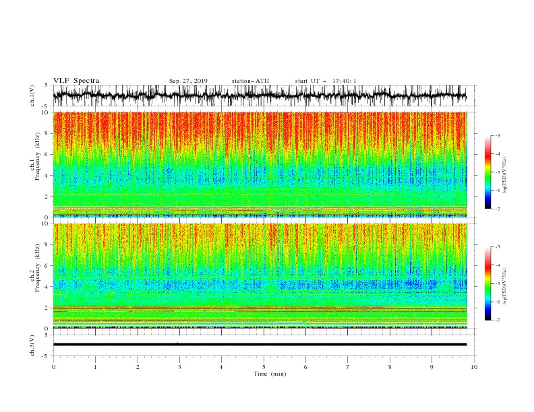The image size is (534, 412).
Task: Click the "station=ATH" header label
Action: [250, 81]
